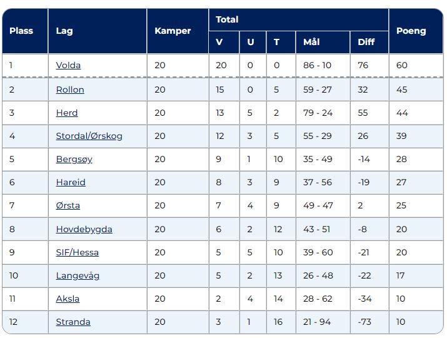Select the SIF/Hessa team link
Image resolution: width=447 pixels, height=338 pixels.
78,252
